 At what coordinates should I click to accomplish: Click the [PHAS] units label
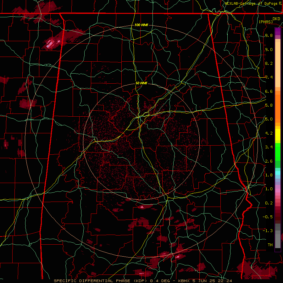[x=266, y=22]
